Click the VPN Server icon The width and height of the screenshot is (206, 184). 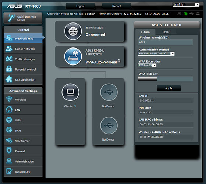click(9, 140)
